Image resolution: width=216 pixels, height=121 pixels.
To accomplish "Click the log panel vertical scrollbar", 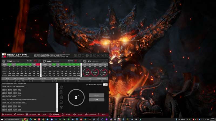I will pyautogui.click(x=57, y=97).
